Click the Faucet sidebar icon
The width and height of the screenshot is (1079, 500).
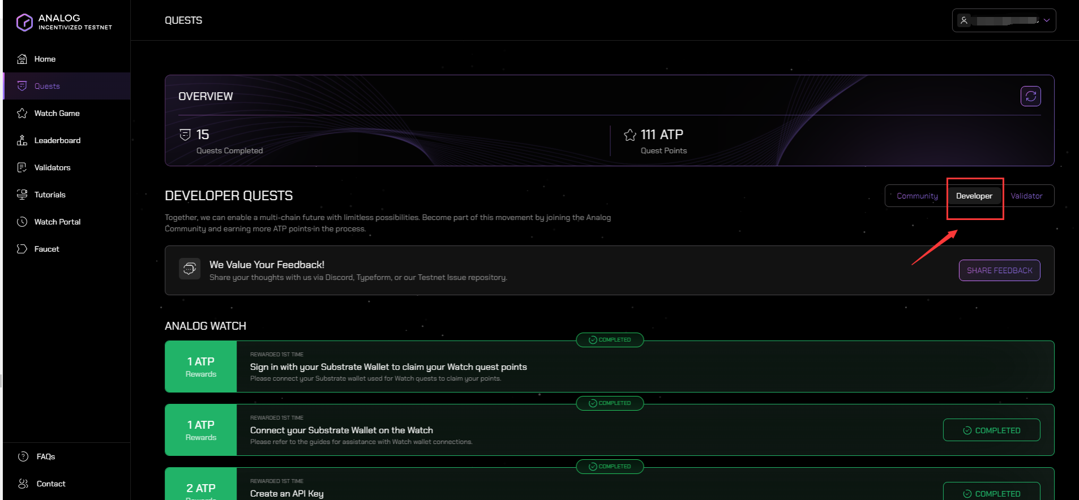pos(22,249)
